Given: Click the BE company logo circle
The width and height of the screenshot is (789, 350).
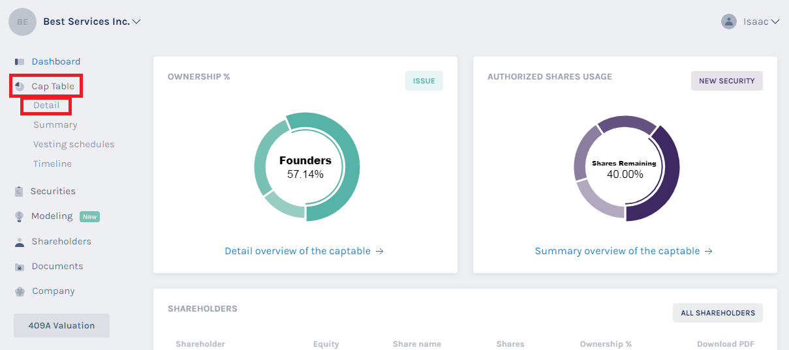Looking at the screenshot, I should tap(22, 22).
